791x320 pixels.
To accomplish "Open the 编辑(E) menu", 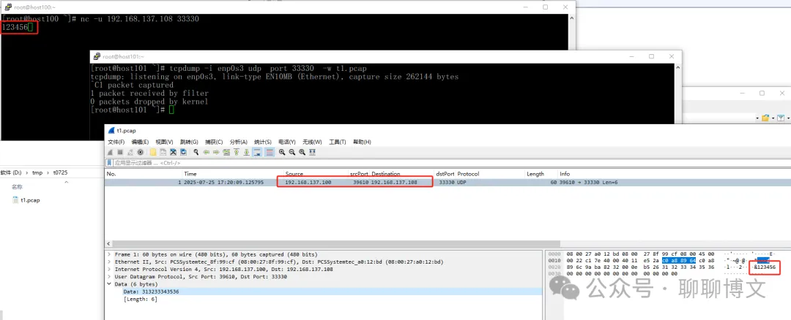I will click(140, 142).
